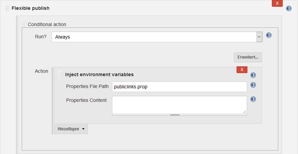The width and height of the screenshot is (298, 154).
Task: Click into the Properties File Path field
Action: [x=179, y=87]
